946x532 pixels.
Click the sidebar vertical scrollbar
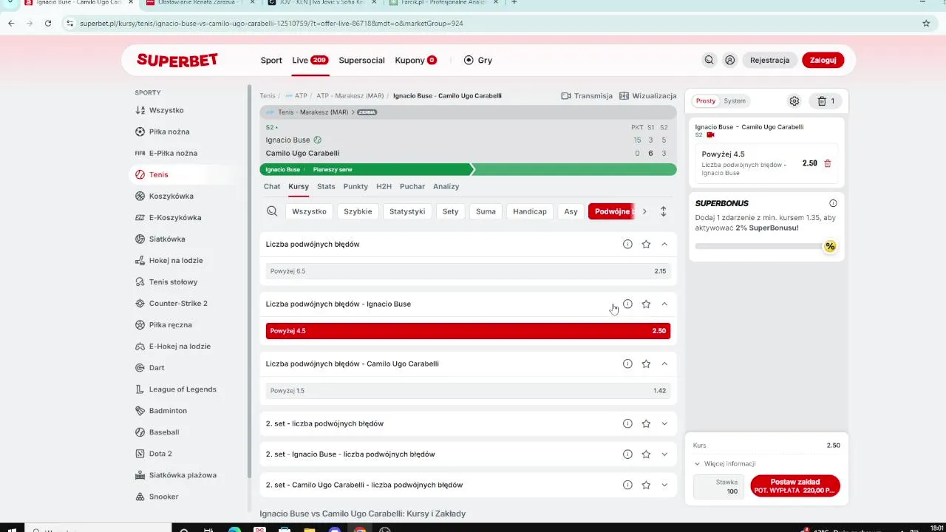pos(249,282)
